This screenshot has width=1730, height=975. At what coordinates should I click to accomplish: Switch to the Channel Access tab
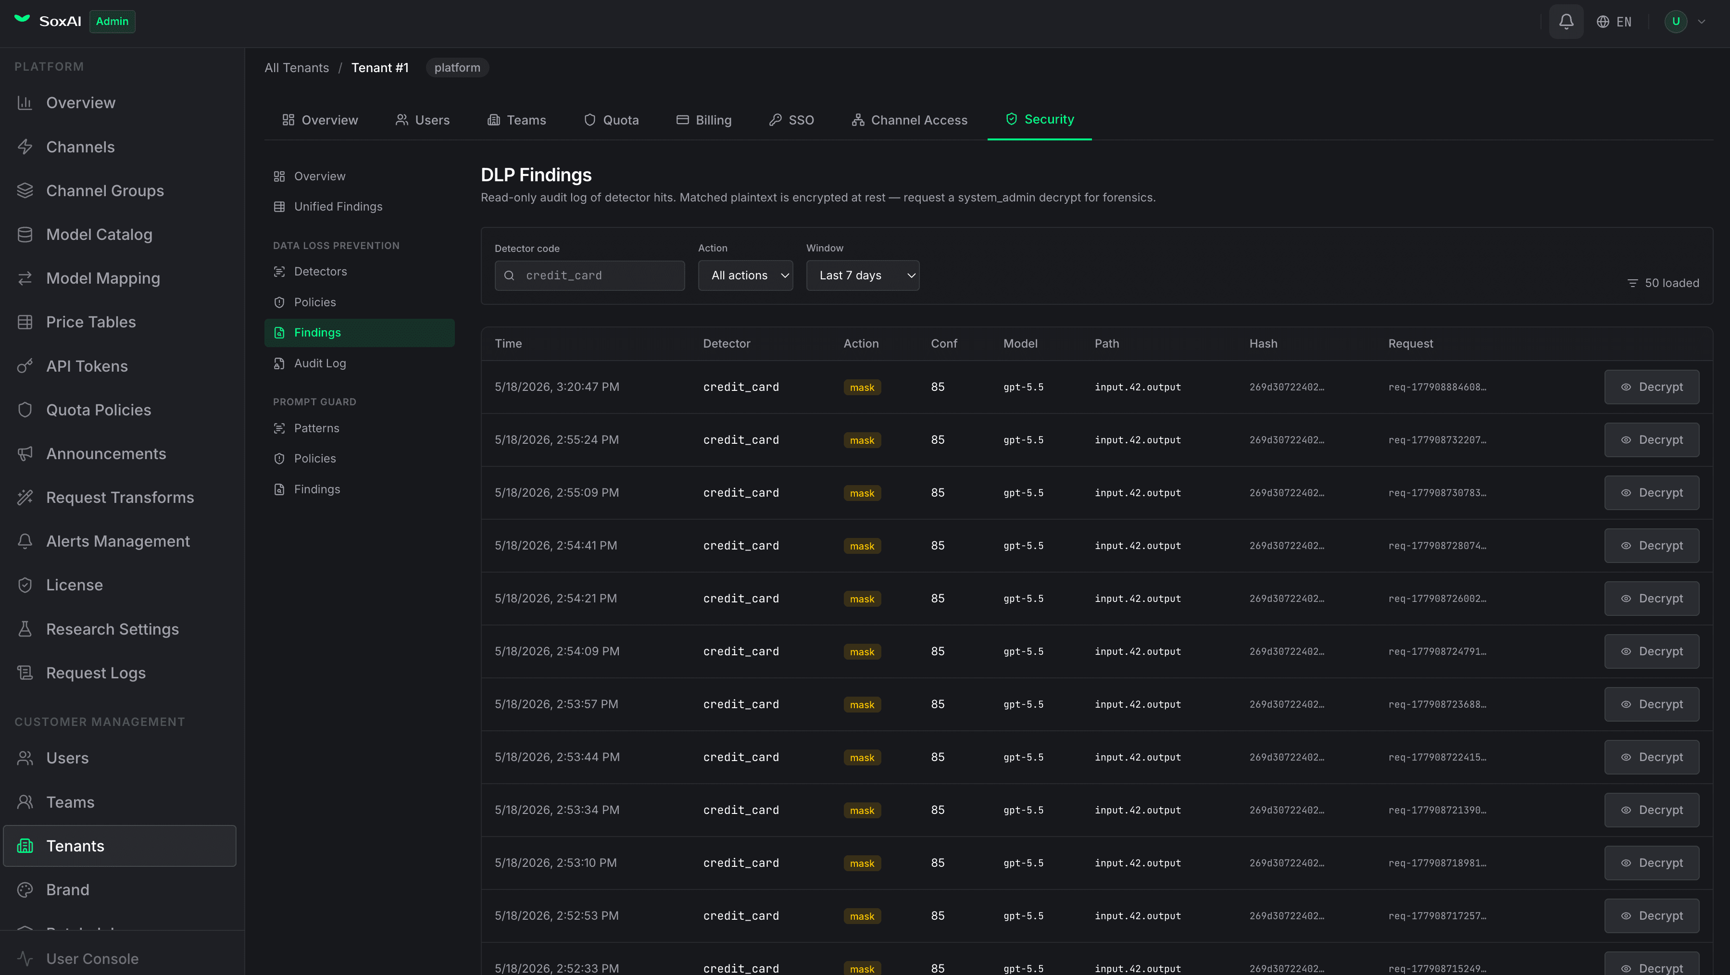[x=909, y=120]
